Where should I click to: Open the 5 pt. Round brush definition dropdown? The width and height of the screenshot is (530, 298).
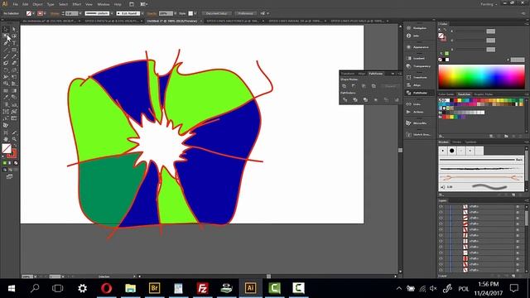[x=142, y=13]
